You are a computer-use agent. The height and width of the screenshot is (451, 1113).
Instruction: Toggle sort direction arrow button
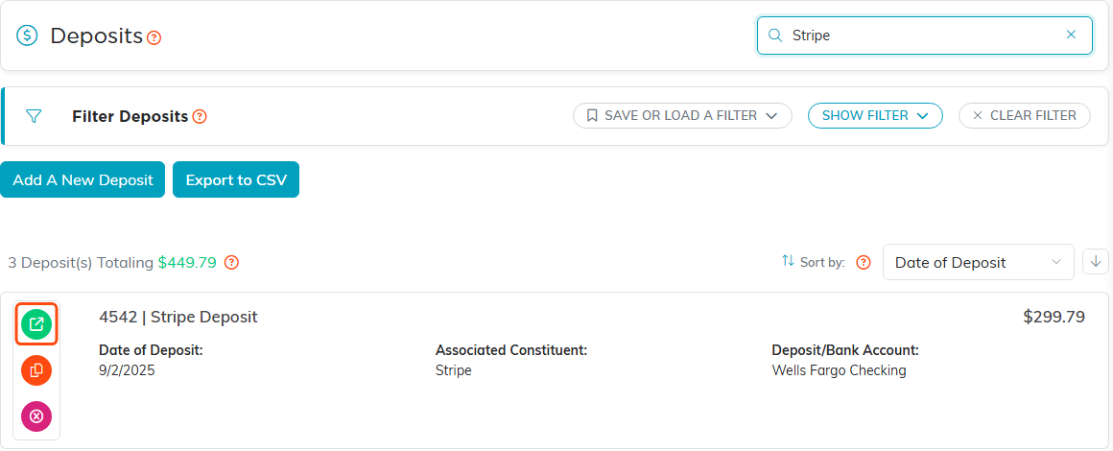(1096, 262)
